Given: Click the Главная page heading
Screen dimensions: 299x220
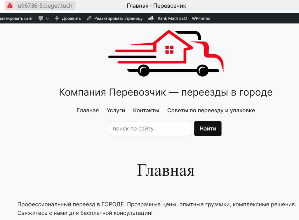Looking at the screenshot, I should pyautogui.click(x=166, y=170).
